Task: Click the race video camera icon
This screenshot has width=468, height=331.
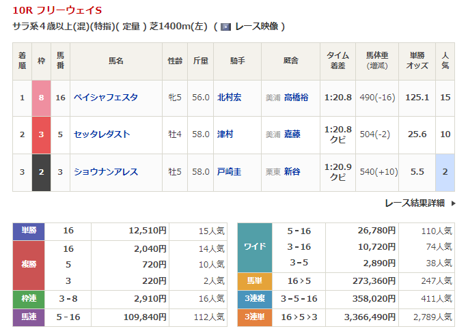Action: click(x=225, y=27)
